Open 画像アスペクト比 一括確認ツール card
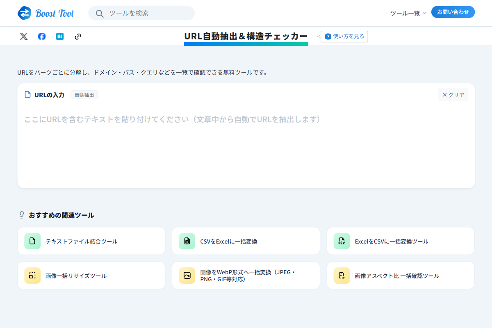This screenshot has height=328, width=492. point(401,276)
